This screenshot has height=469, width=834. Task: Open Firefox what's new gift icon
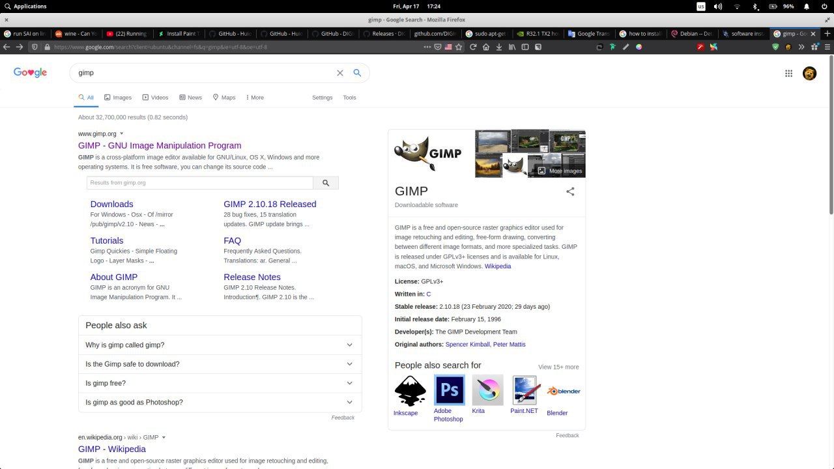click(x=814, y=47)
